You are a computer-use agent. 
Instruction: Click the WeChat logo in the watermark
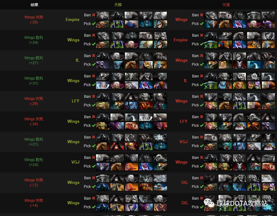click(x=209, y=203)
